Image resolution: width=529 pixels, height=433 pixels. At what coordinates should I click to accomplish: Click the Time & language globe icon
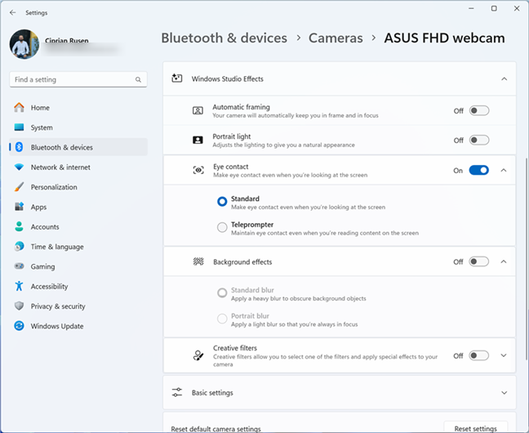20,247
